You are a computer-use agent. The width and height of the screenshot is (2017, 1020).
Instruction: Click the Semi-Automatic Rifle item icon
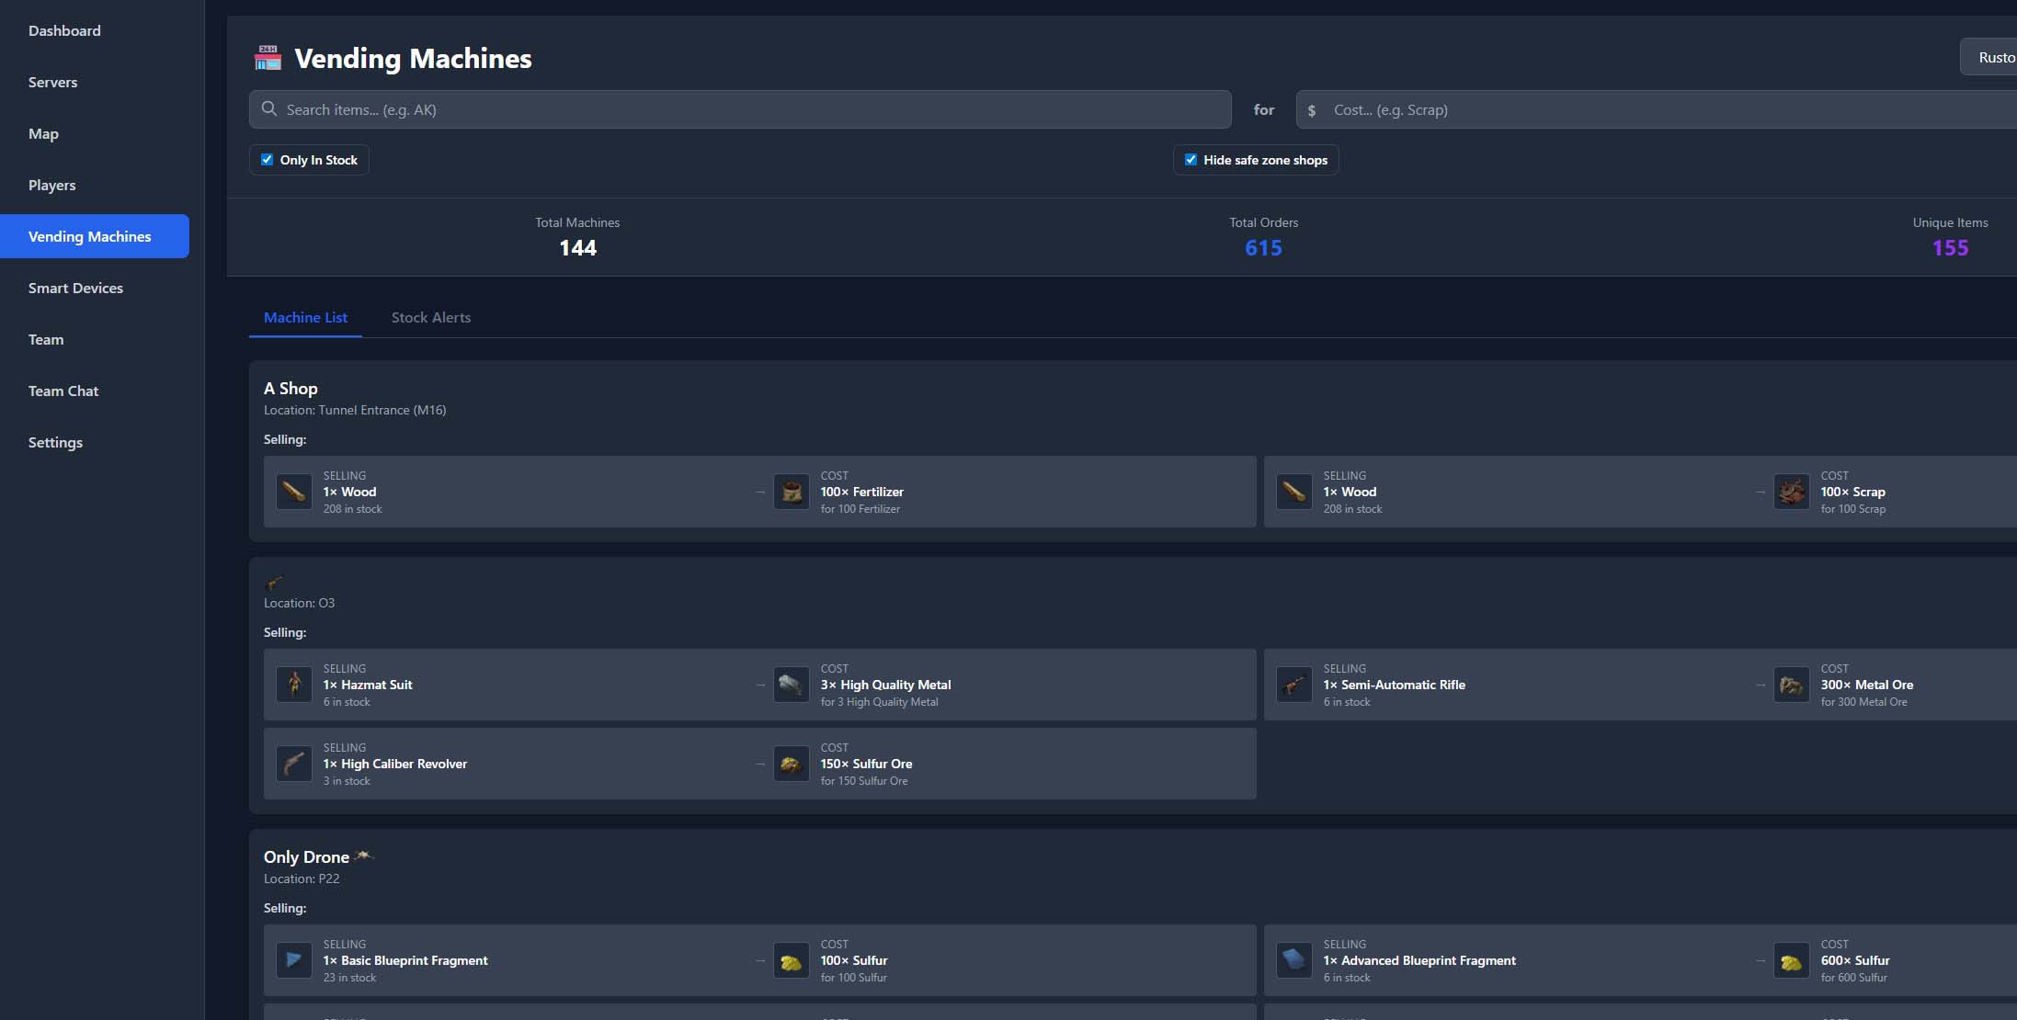(x=1294, y=685)
